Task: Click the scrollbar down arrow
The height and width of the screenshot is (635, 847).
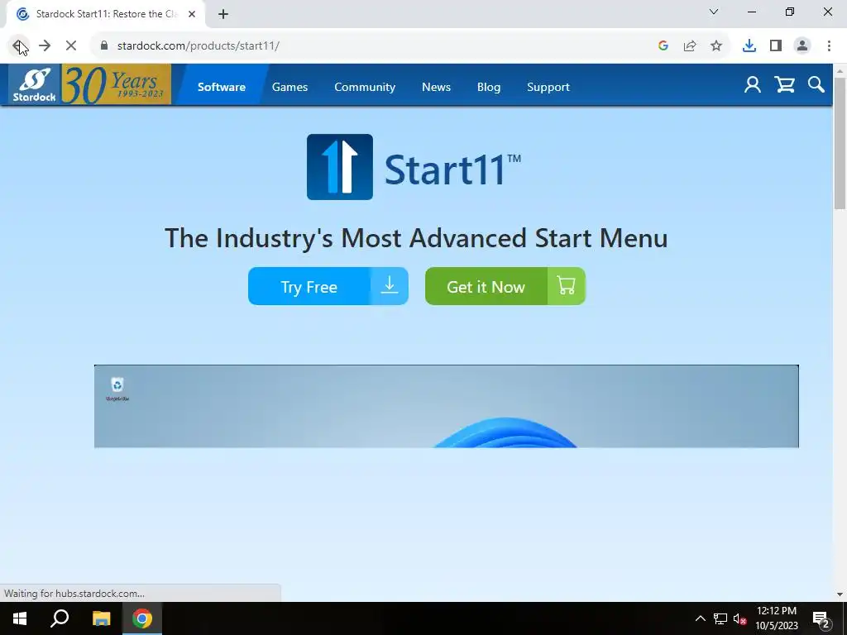Action: pos(840,594)
